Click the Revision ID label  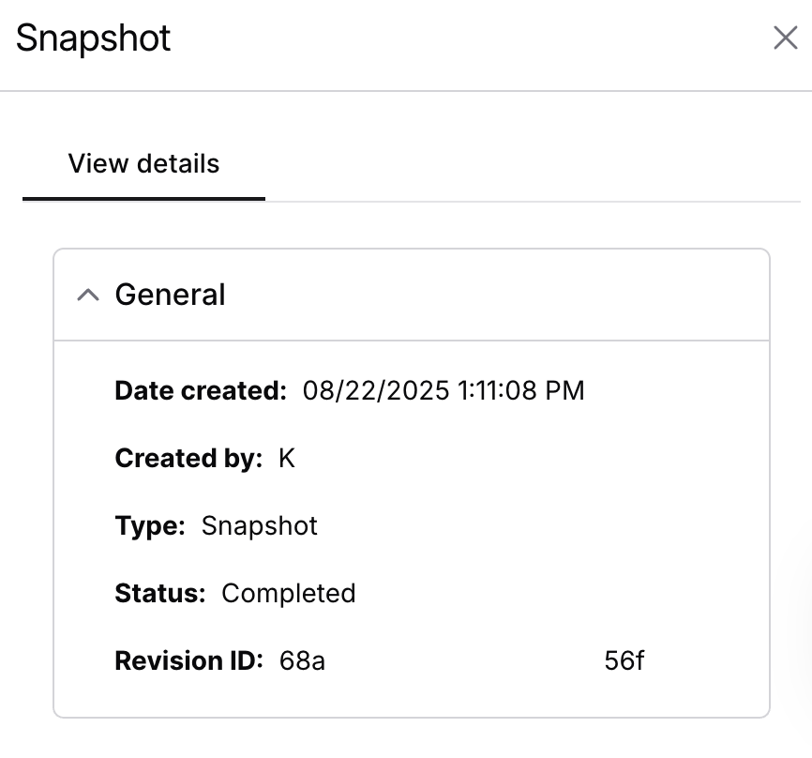click(188, 660)
